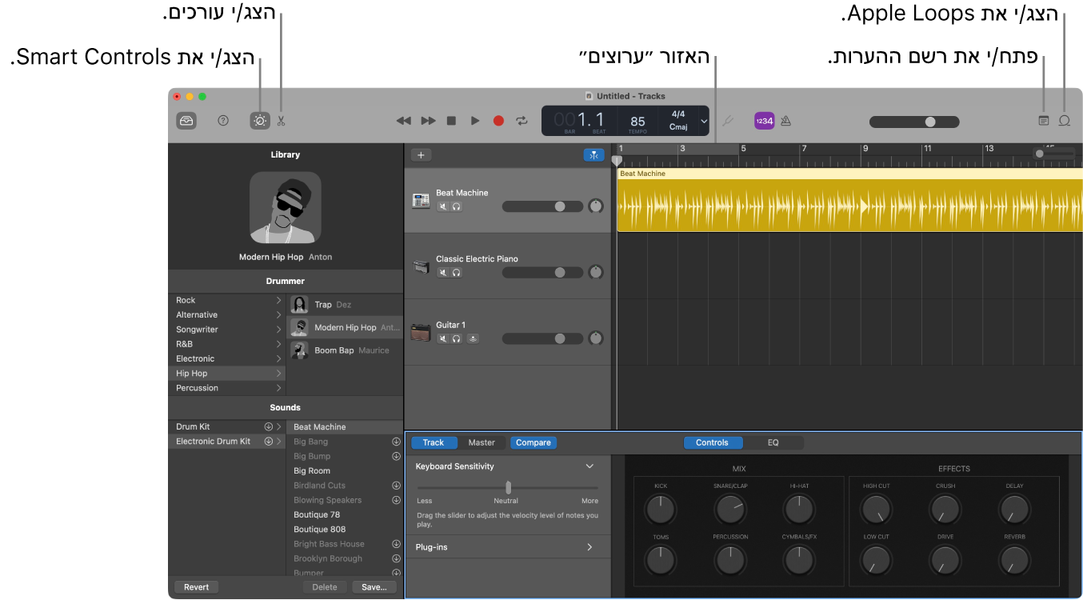Select the Hip Hop genre
The width and height of the screenshot is (1083, 600).
click(227, 374)
